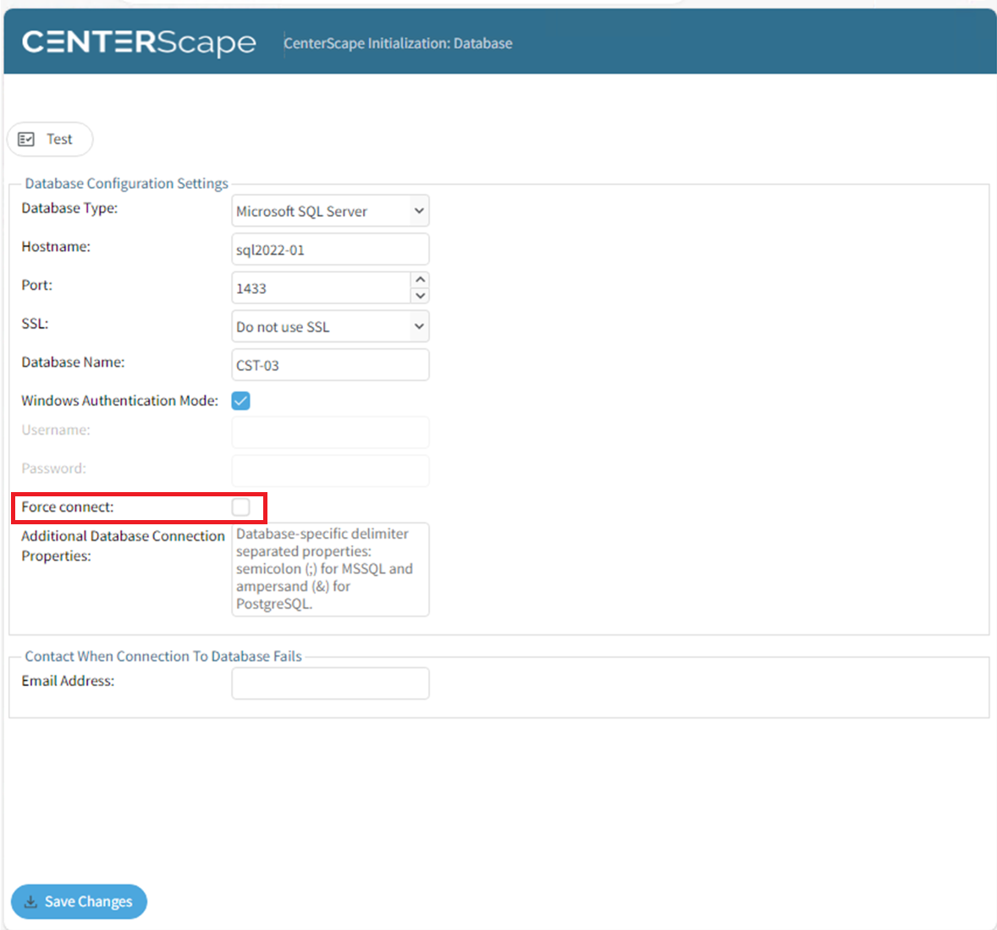Open the Database Type dropdown

tap(330, 211)
